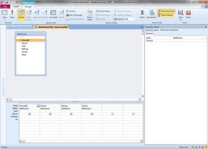The height and width of the screenshot is (149, 208).
Task: Select the General tab in Property Sheet
Action: click(149, 33)
